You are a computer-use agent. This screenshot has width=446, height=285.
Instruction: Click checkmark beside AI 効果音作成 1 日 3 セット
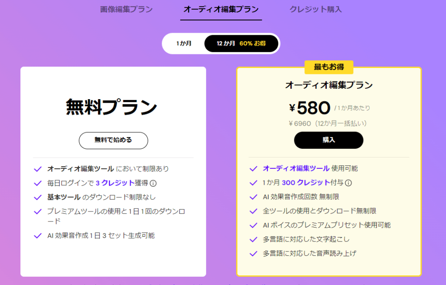38,236
